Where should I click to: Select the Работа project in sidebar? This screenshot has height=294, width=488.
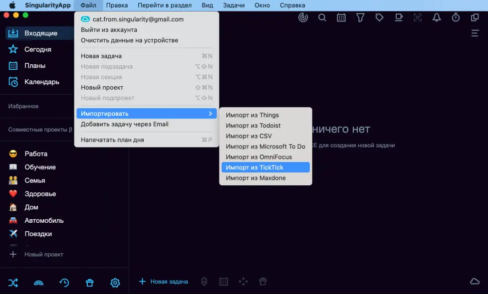36,154
